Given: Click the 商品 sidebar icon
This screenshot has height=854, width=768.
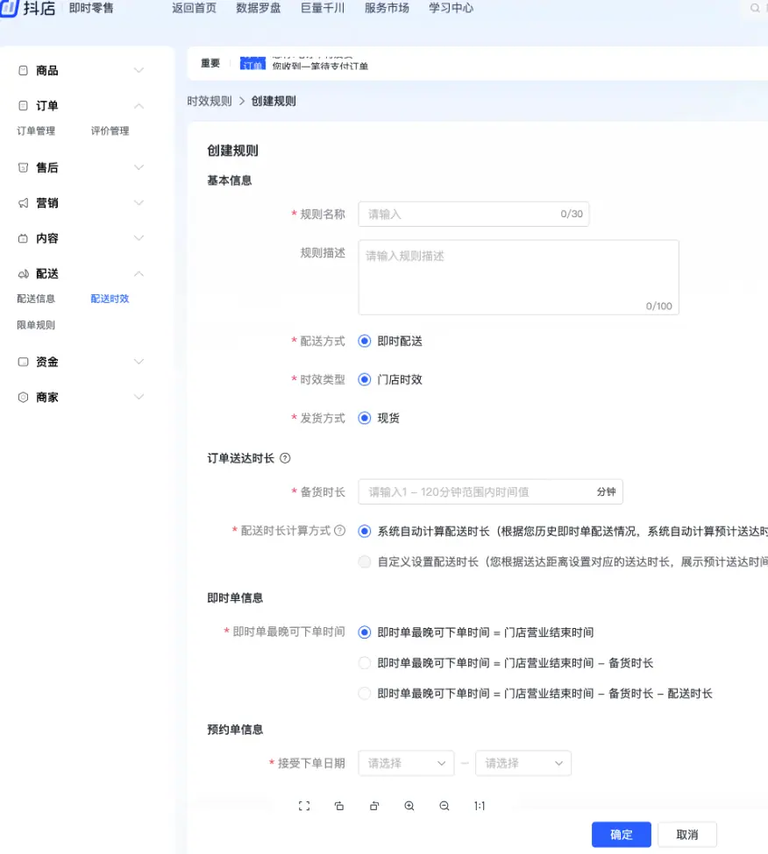Looking at the screenshot, I should (x=23, y=70).
